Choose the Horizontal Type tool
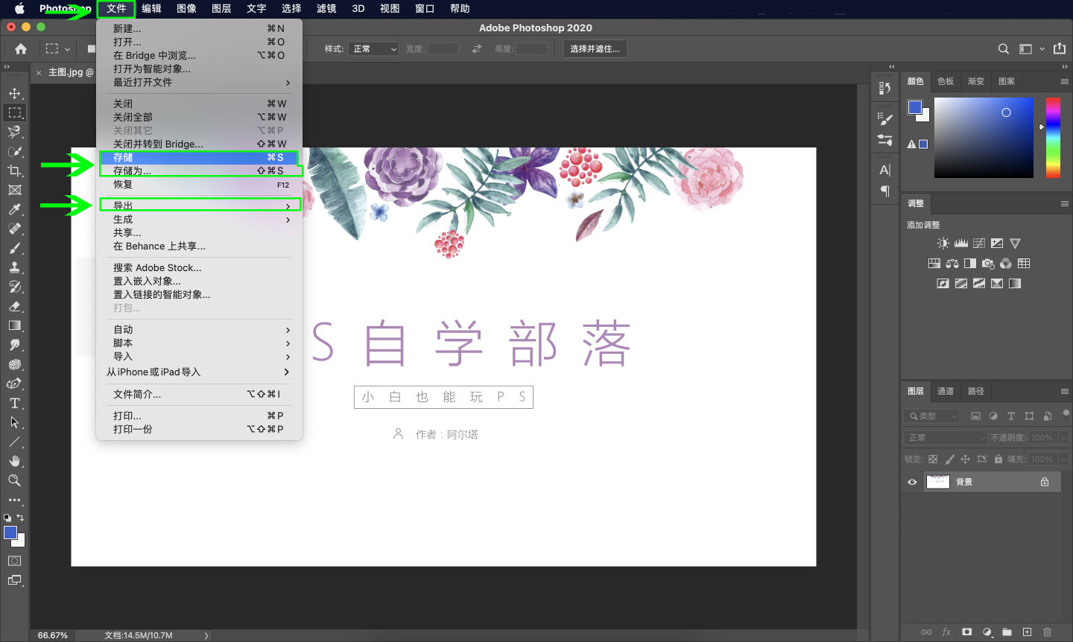The height and width of the screenshot is (642, 1073). click(15, 403)
